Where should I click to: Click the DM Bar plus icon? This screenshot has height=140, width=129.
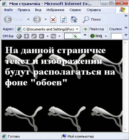click(x=27, y=36)
